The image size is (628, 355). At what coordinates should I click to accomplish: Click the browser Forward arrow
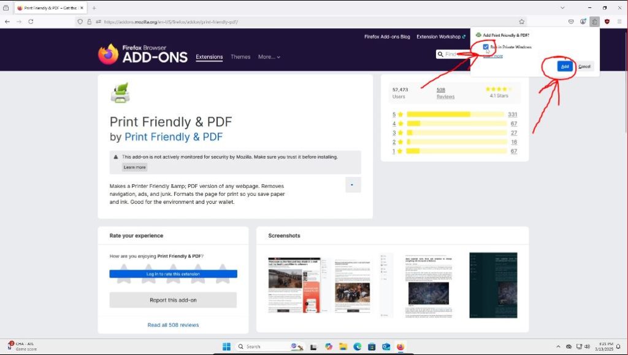tap(19, 21)
